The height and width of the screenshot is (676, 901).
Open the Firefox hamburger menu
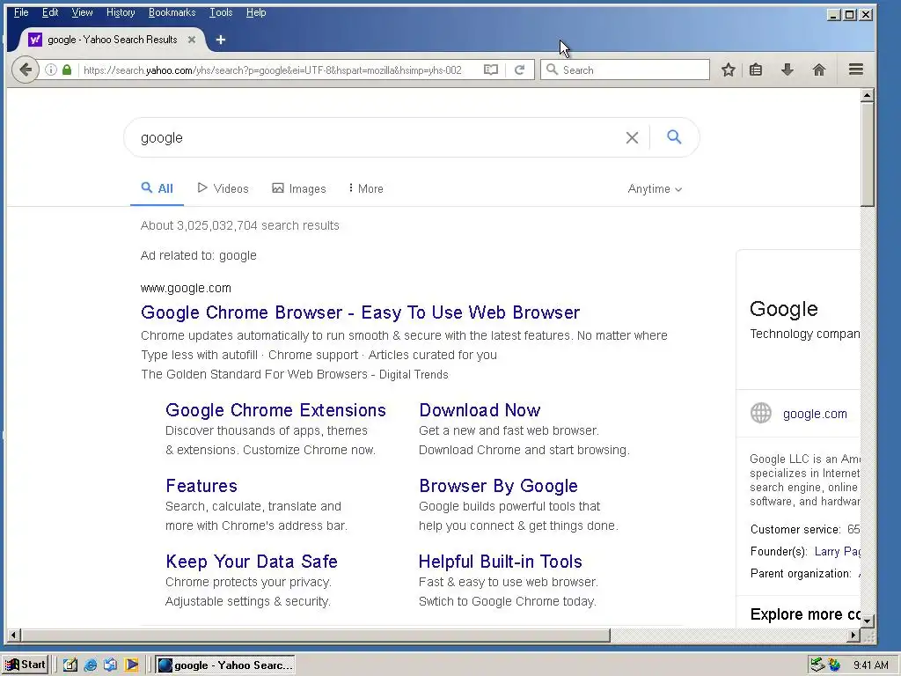pyautogui.click(x=856, y=70)
